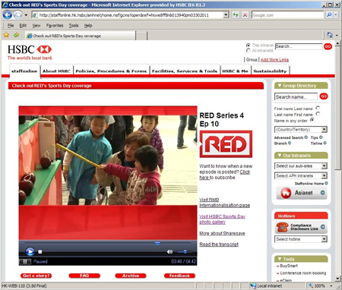Screen dimensions: 342x290
Task: Click the video player play button
Action: click(x=30, y=251)
